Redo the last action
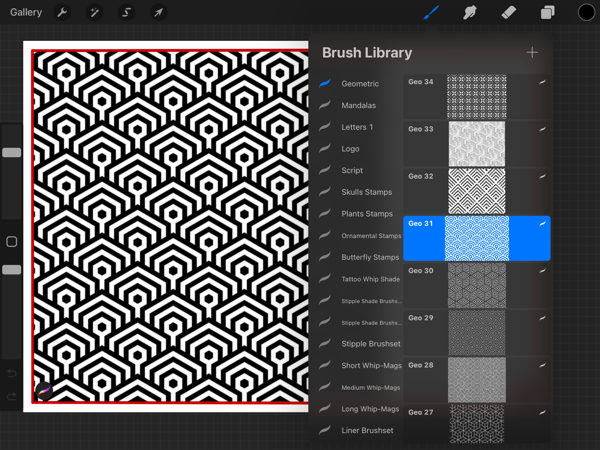Viewport: 600px width, 450px height. coord(12,396)
